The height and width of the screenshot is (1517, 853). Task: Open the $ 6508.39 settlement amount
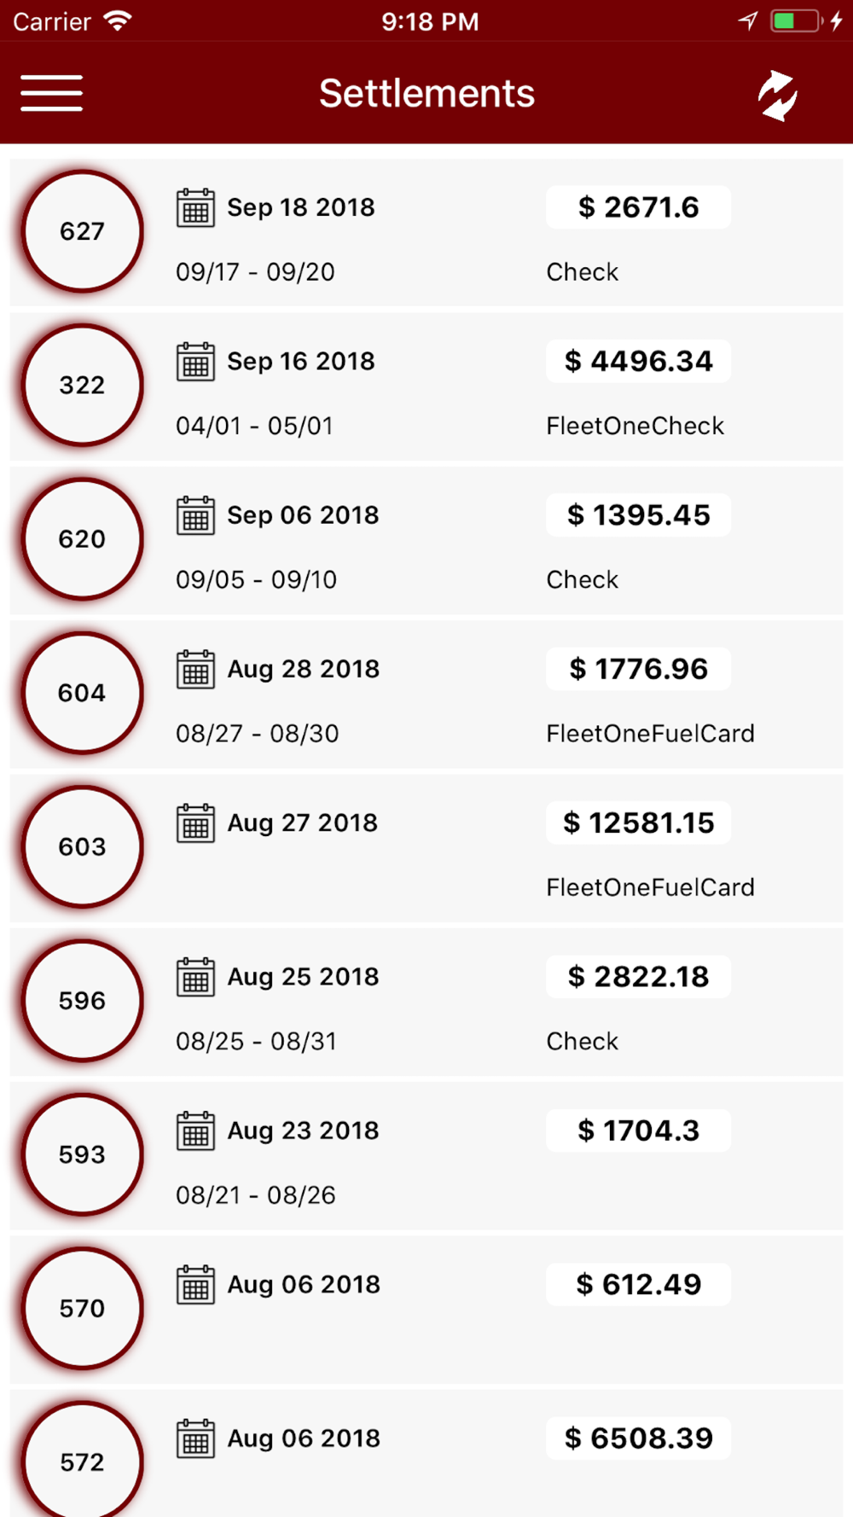[638, 1439]
